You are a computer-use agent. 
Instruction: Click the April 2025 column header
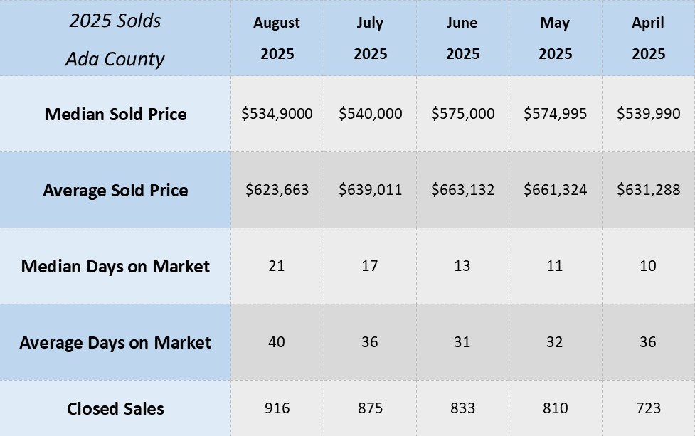coord(647,38)
